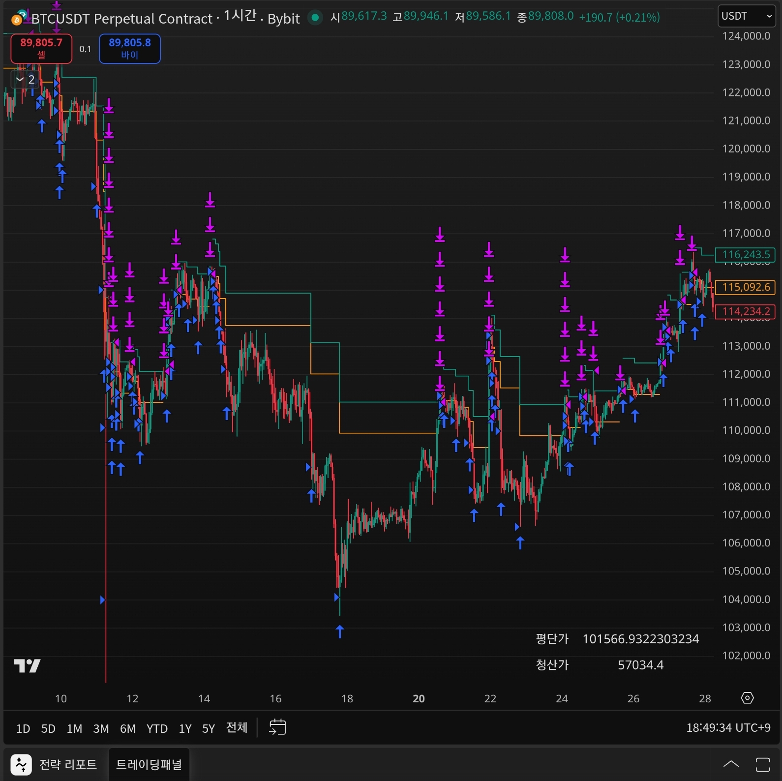Click the Bybit exchange label

click(x=284, y=19)
